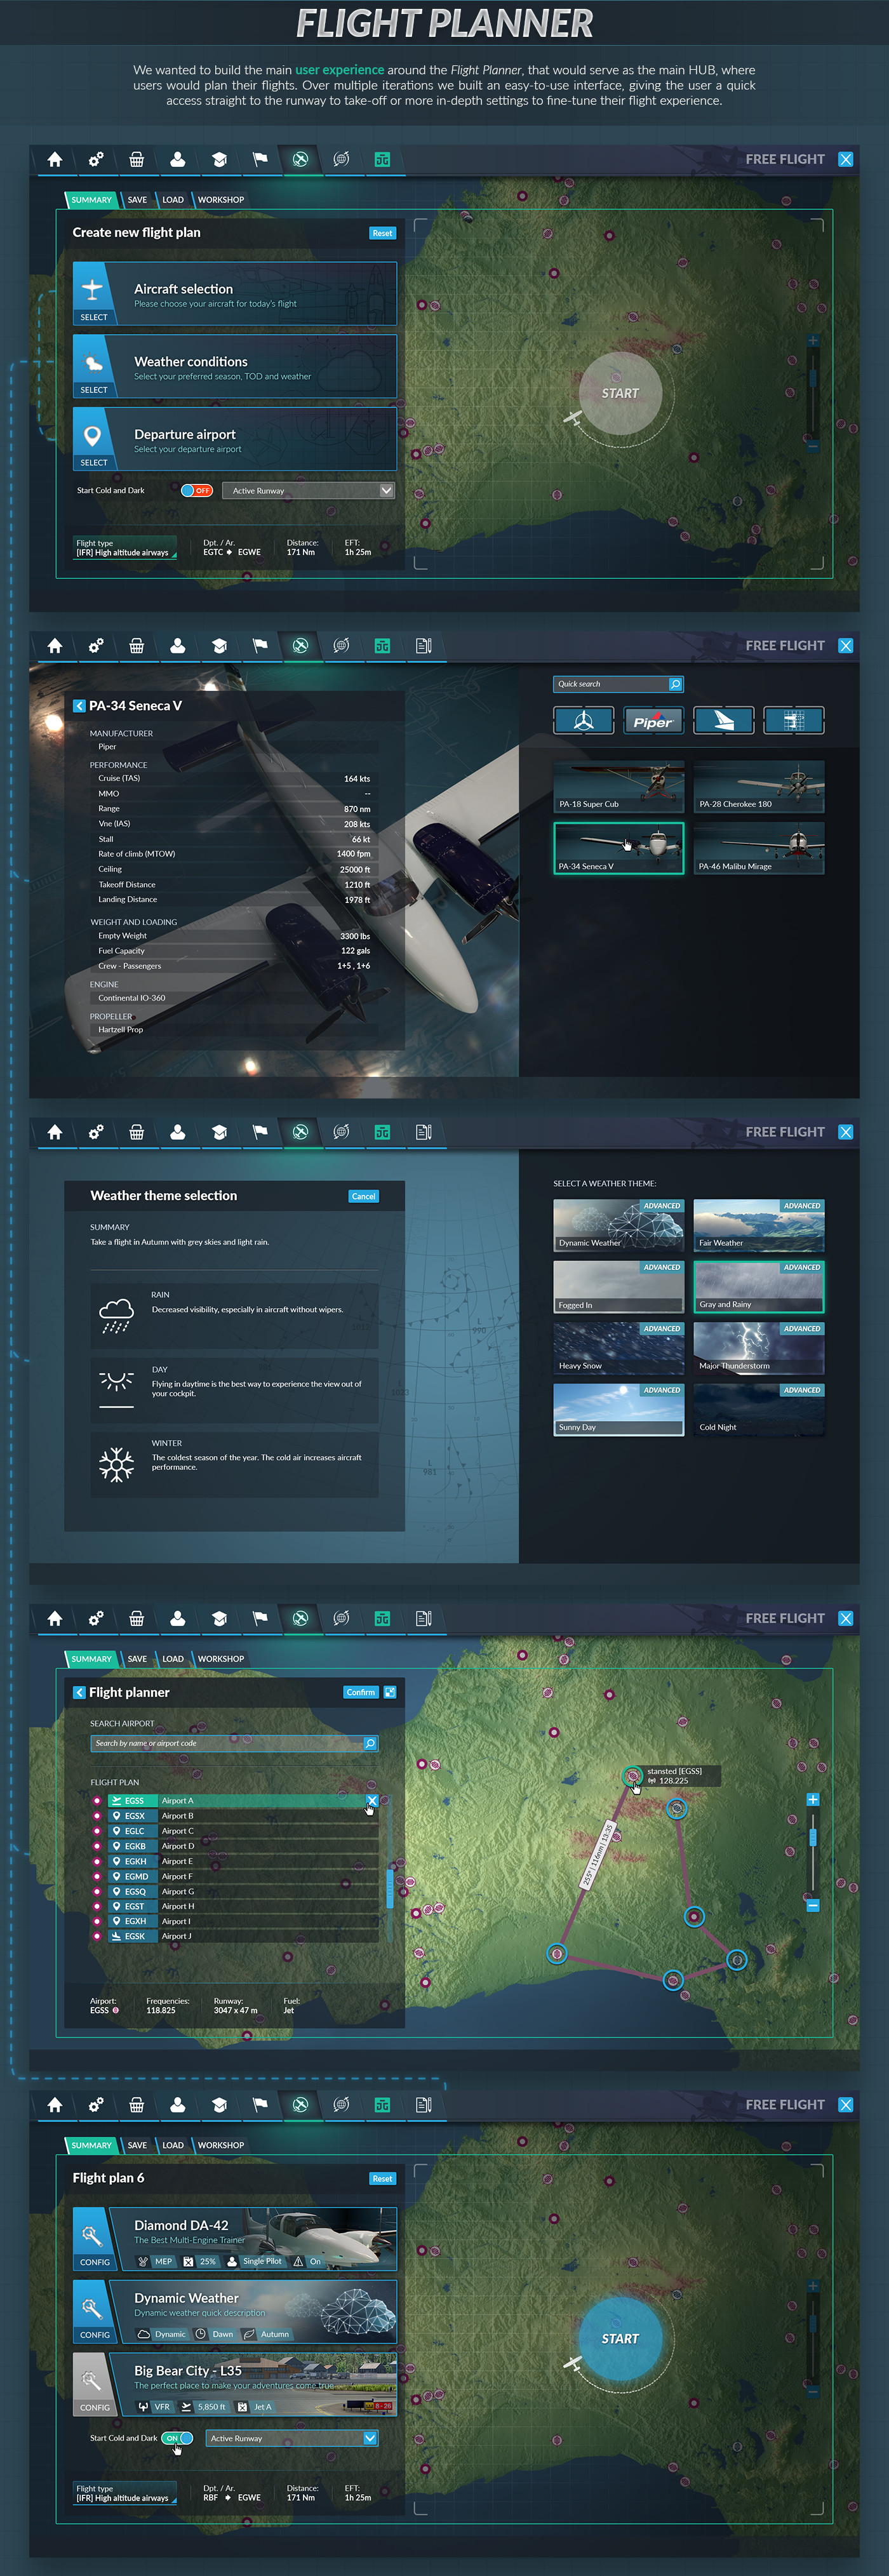The image size is (889, 2576).
Task: Open logbook icon in Flight planner screen toolbar
Action: pyautogui.click(x=424, y=1618)
